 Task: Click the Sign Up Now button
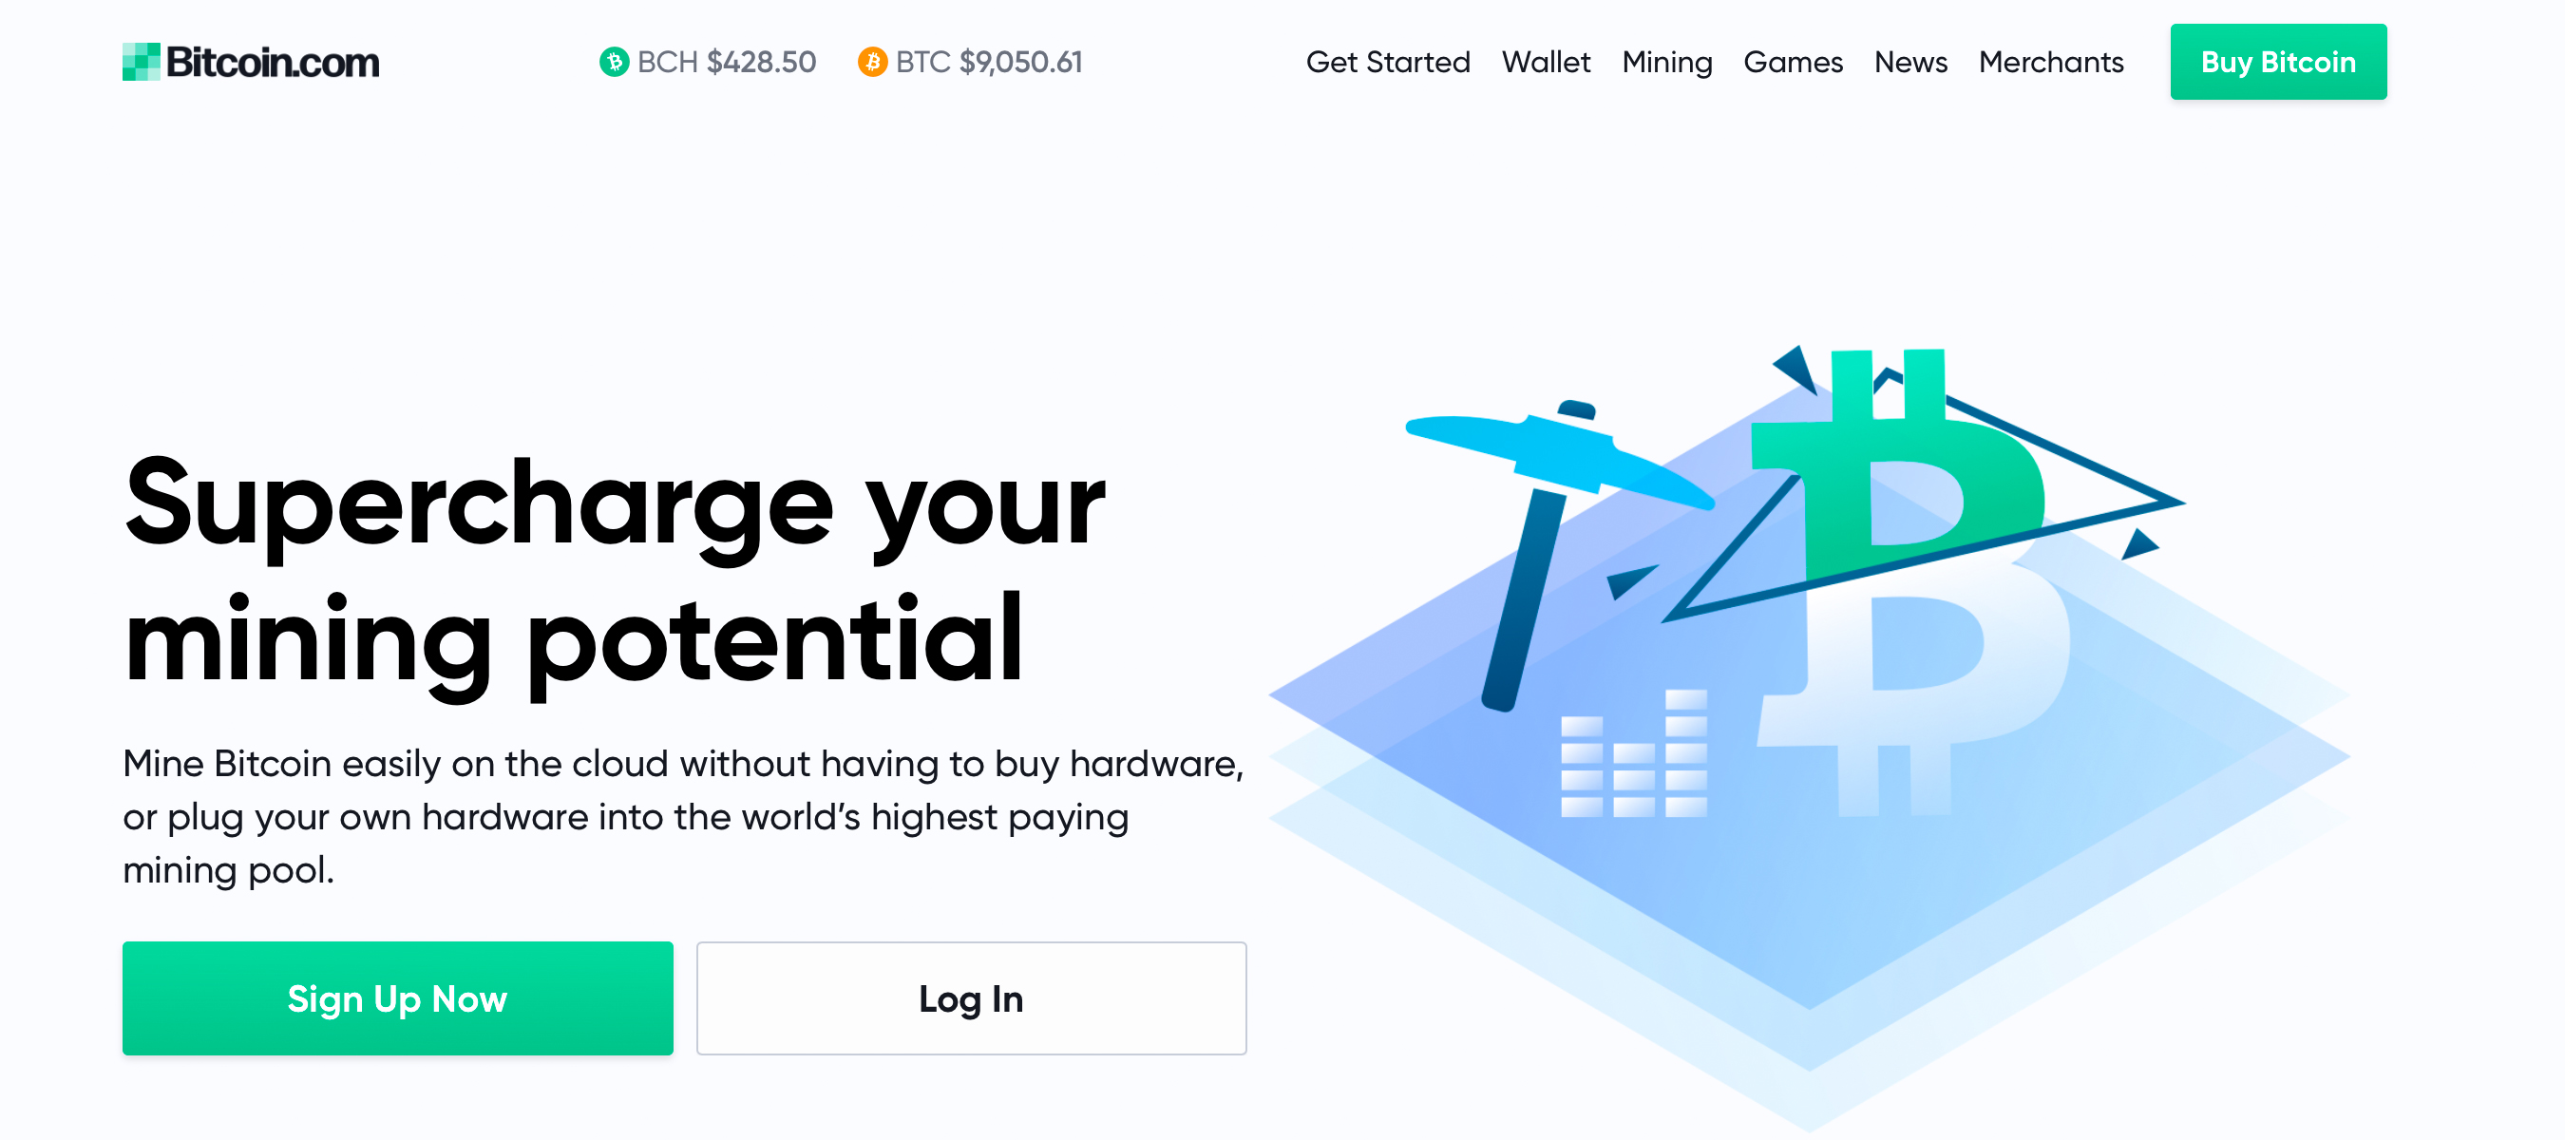click(399, 996)
